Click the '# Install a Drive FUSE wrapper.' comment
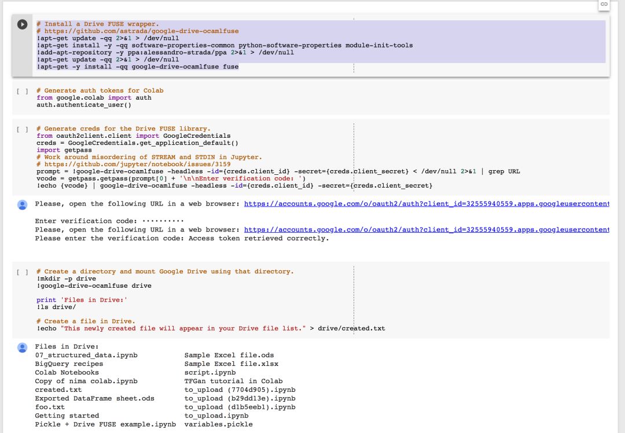625x433 pixels. click(98, 24)
